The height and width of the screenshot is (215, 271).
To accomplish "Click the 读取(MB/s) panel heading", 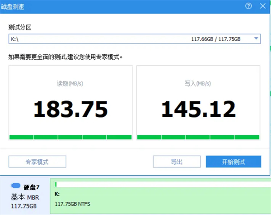I will click(x=70, y=83).
